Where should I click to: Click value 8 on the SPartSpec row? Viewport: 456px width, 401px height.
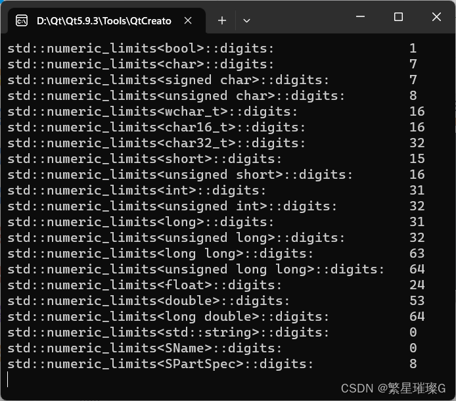[x=413, y=364]
